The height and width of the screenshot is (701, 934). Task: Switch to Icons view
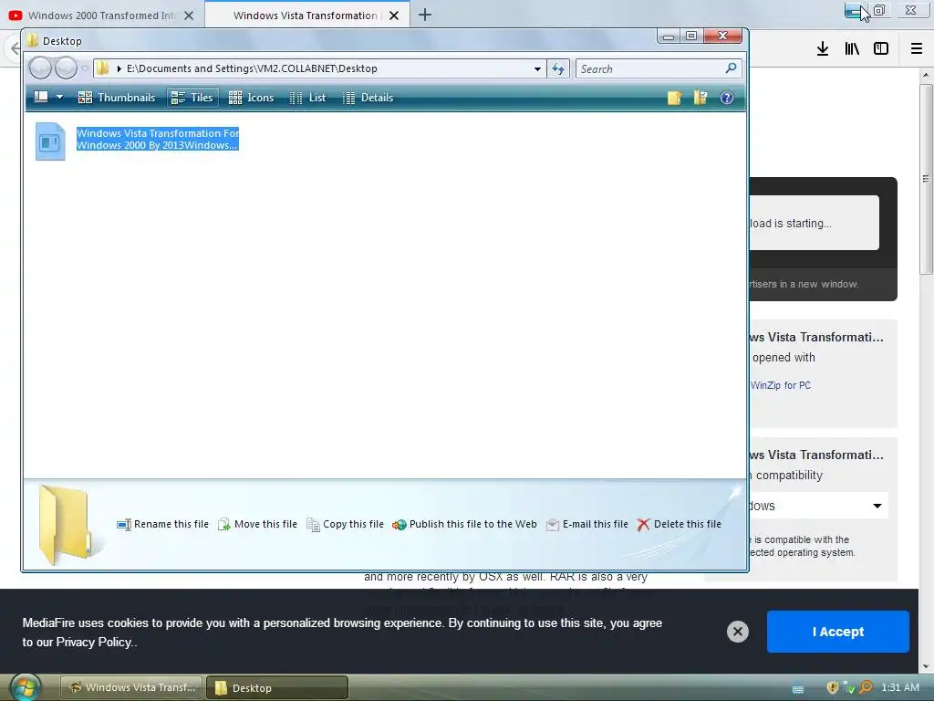[251, 98]
